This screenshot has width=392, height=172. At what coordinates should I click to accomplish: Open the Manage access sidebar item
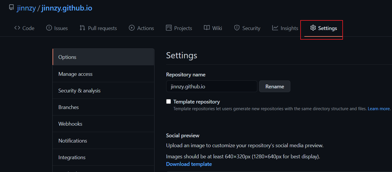pyautogui.click(x=75, y=74)
